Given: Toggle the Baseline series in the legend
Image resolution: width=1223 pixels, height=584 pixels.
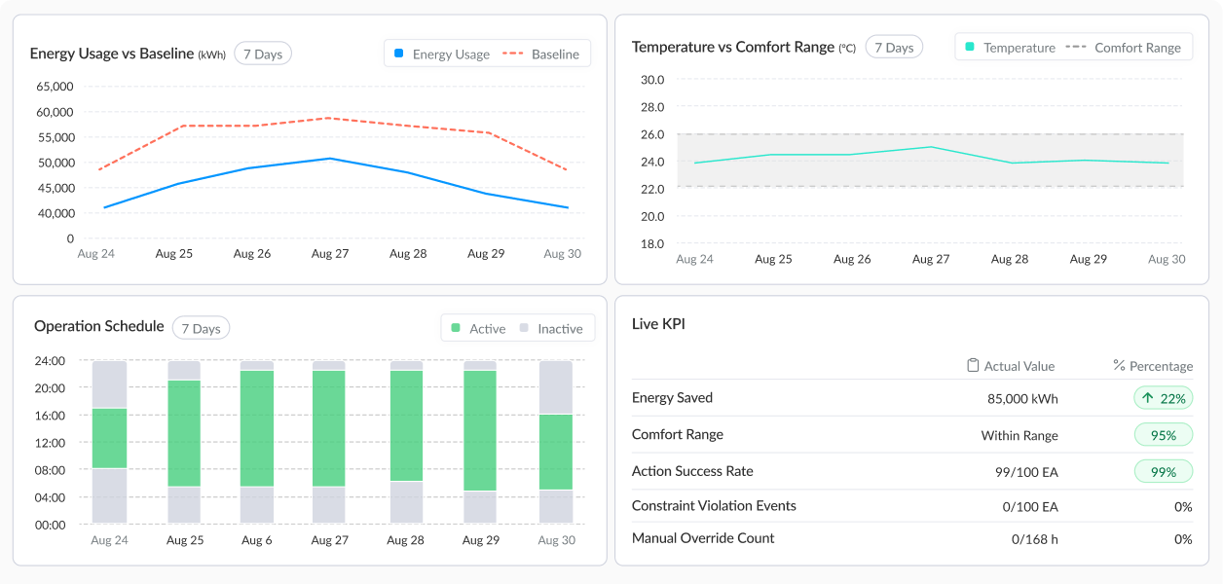Looking at the screenshot, I should (540, 54).
